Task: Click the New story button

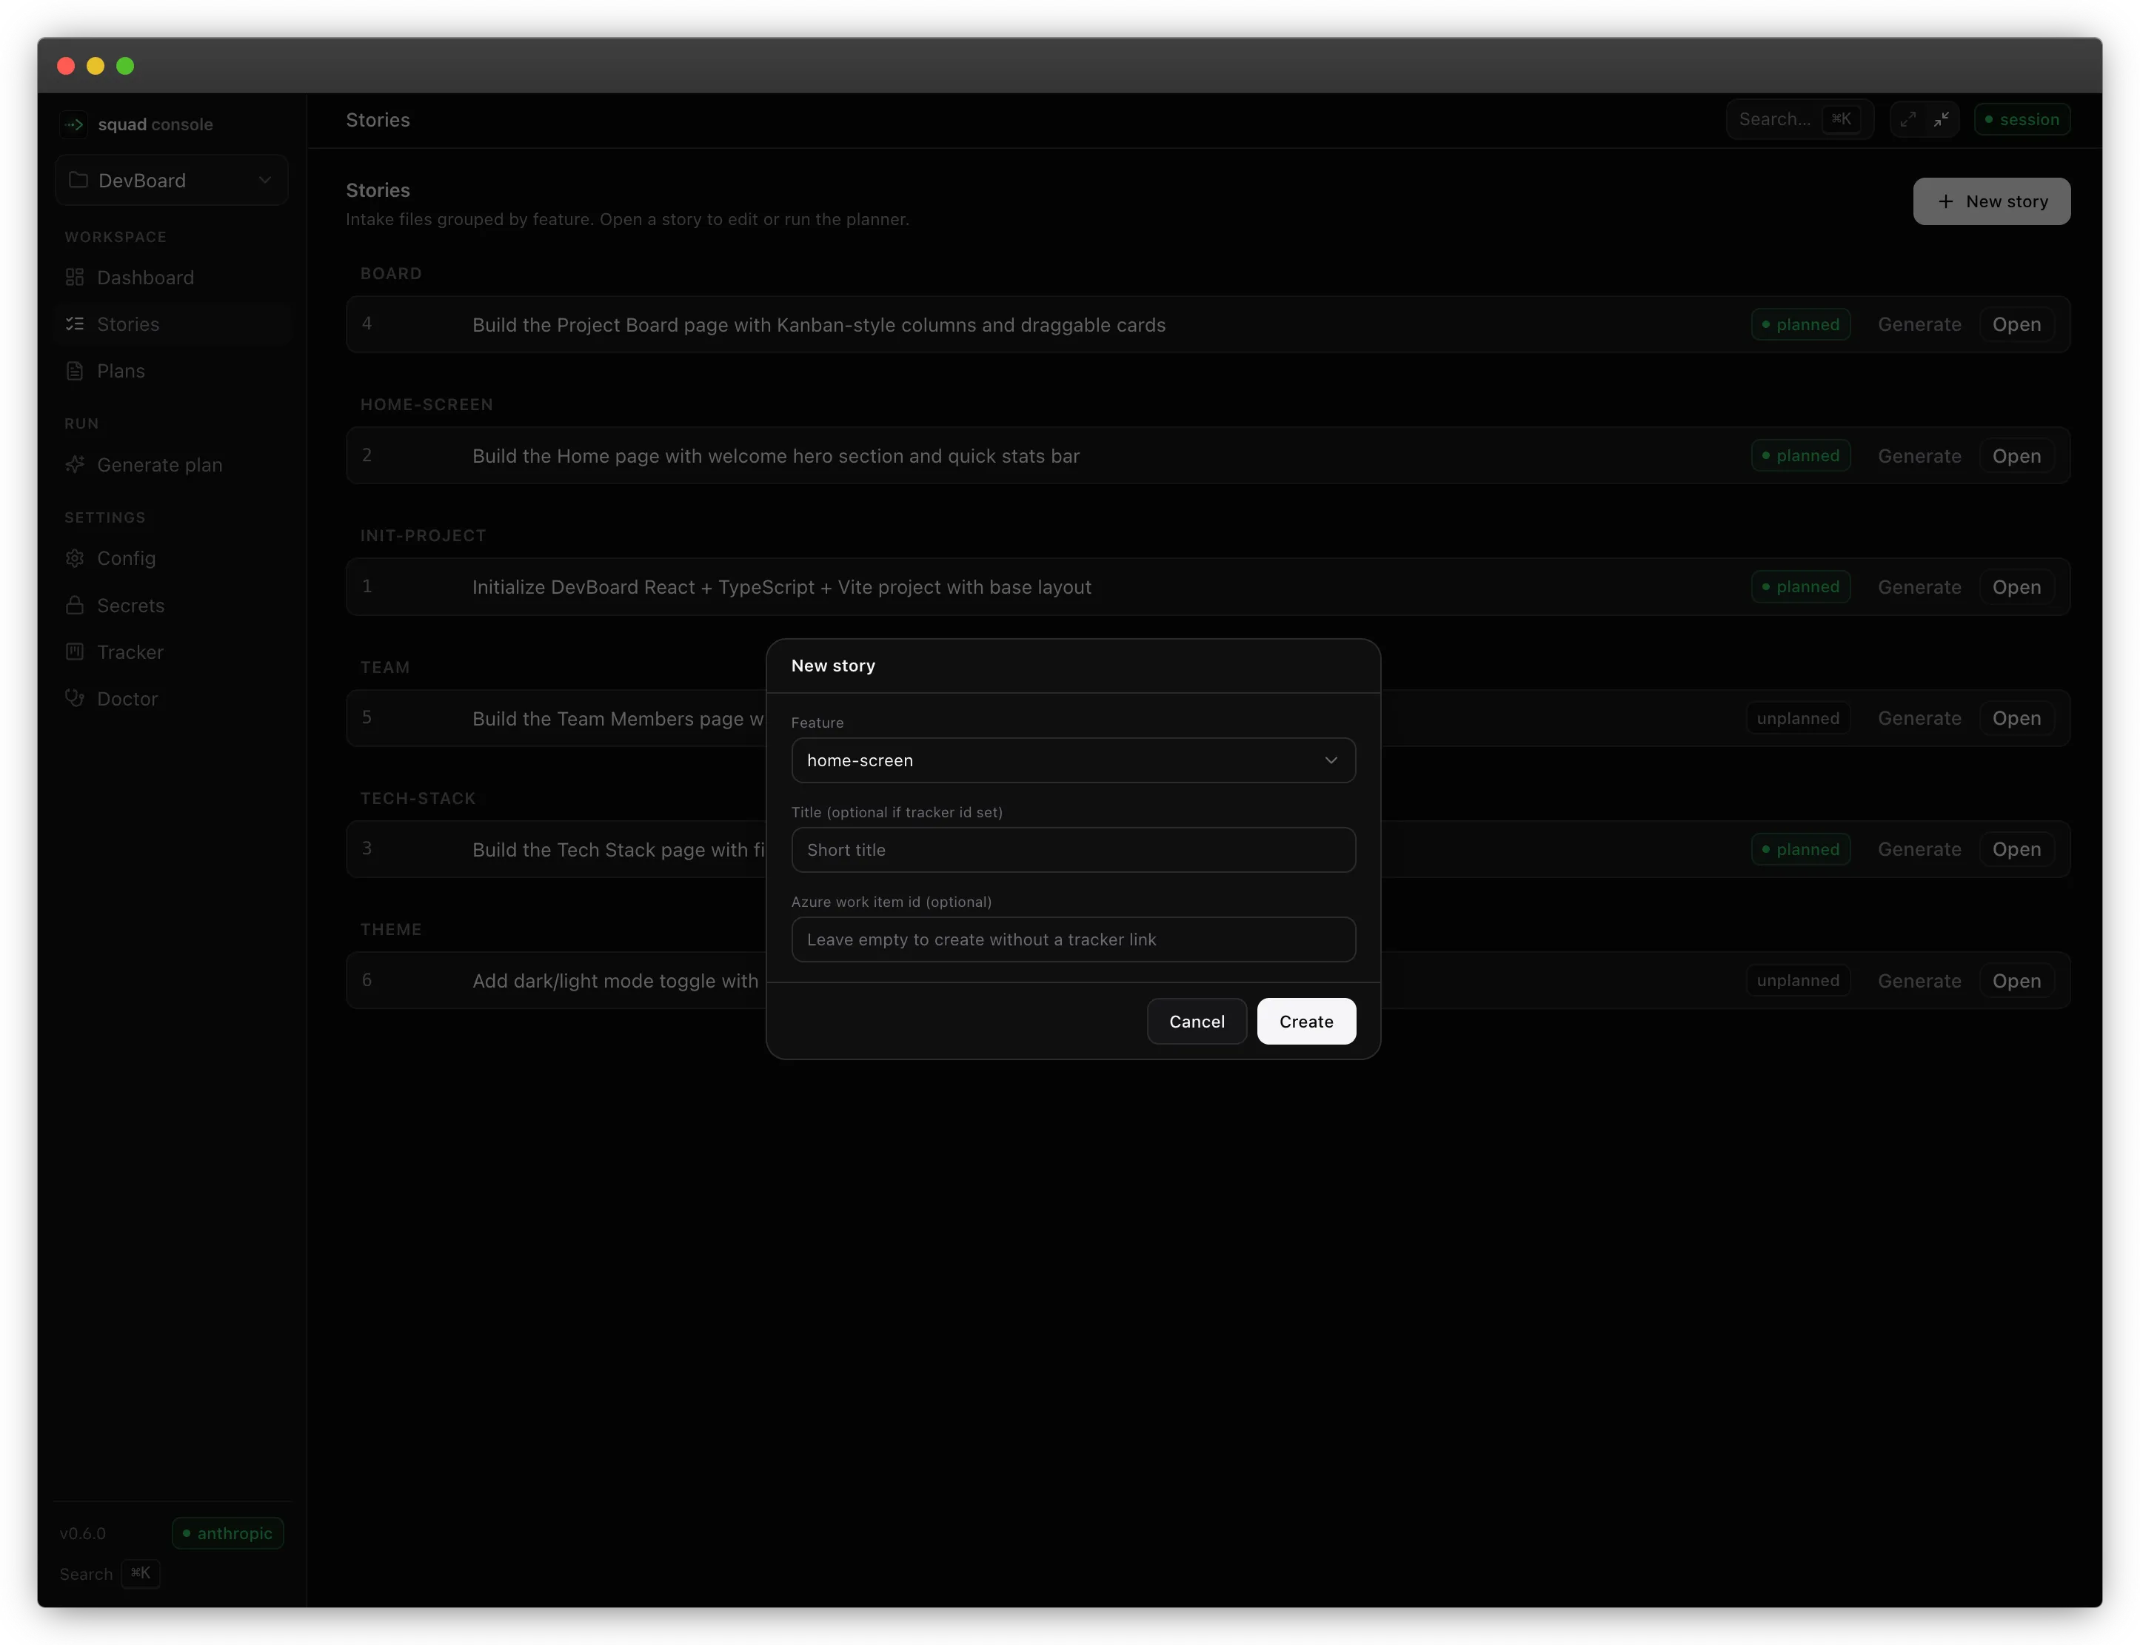Action: (x=1991, y=201)
